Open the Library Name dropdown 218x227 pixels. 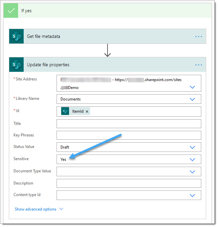click(193, 99)
